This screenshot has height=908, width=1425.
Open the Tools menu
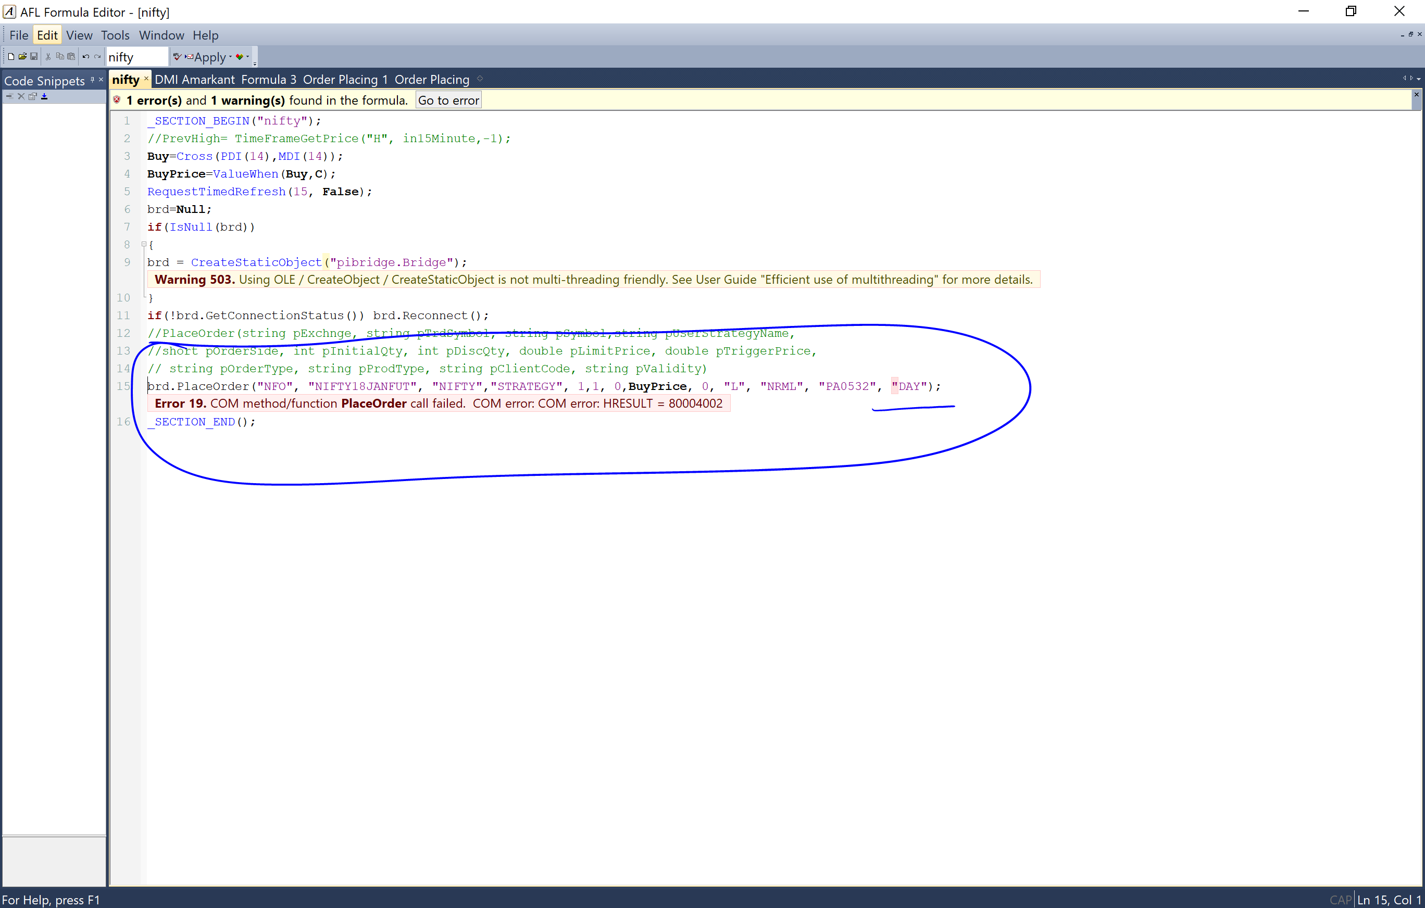coord(115,35)
